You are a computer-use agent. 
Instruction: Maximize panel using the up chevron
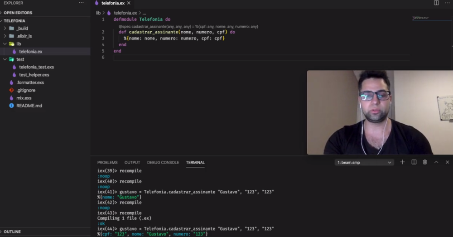436,162
